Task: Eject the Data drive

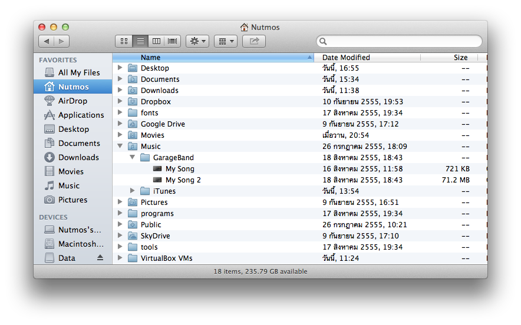Action: click(100, 258)
